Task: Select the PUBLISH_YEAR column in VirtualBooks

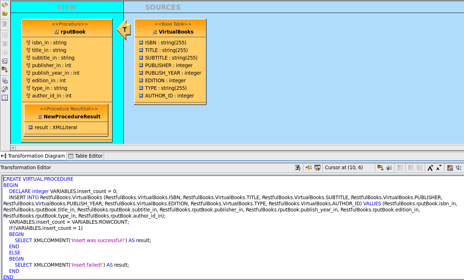Action: coord(173,73)
